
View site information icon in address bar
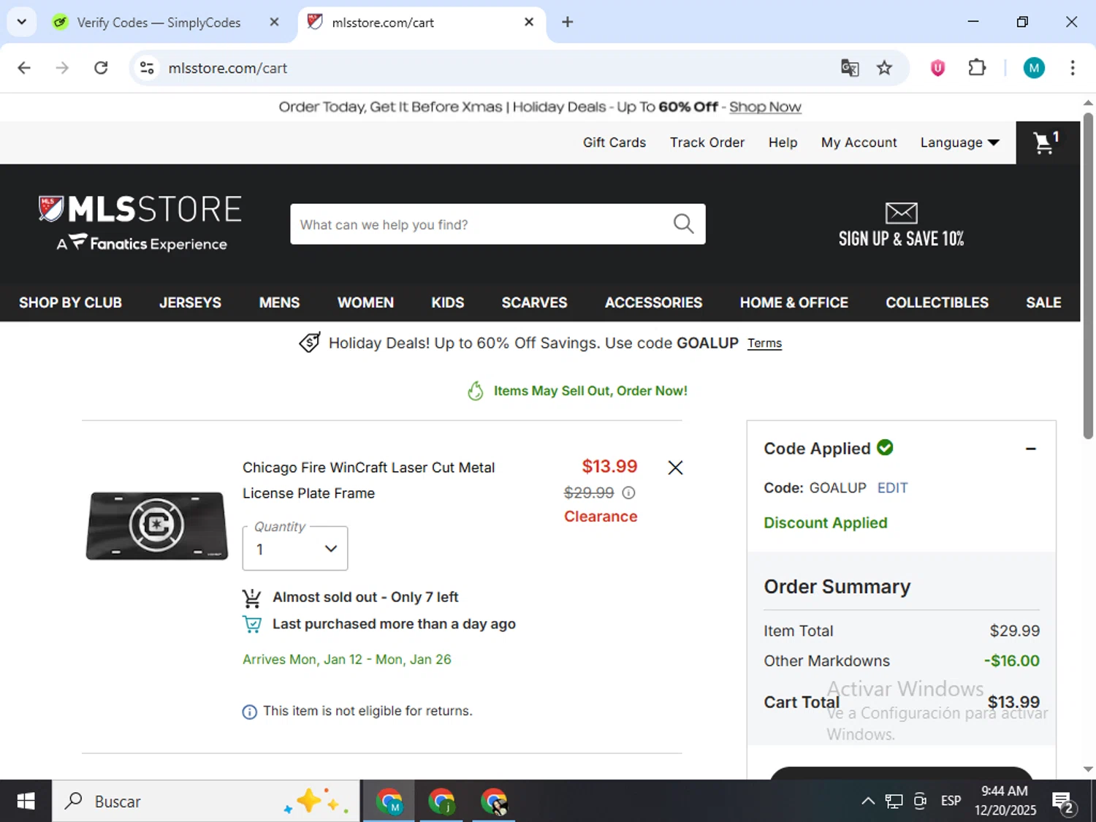click(x=147, y=68)
